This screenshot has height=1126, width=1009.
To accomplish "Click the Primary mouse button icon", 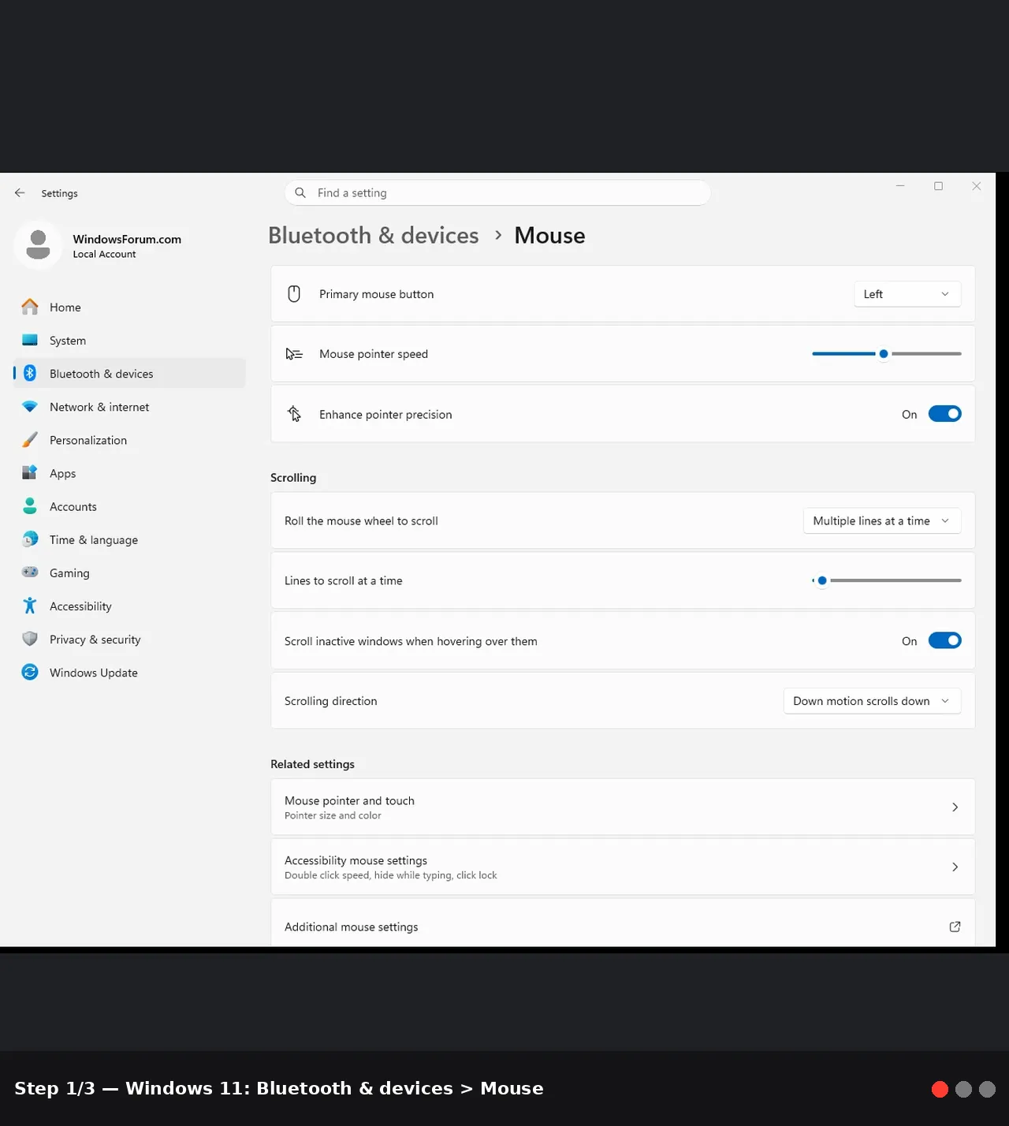I will (294, 293).
